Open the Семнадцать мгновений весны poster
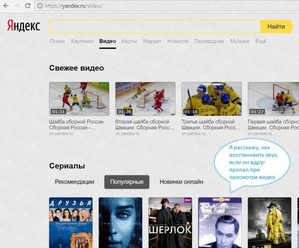The width and height of the screenshot is (299, 248). [x=220, y=223]
